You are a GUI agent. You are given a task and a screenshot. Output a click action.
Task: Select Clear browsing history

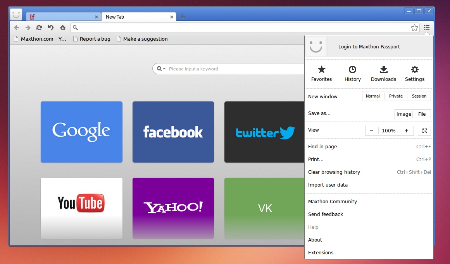(369, 172)
